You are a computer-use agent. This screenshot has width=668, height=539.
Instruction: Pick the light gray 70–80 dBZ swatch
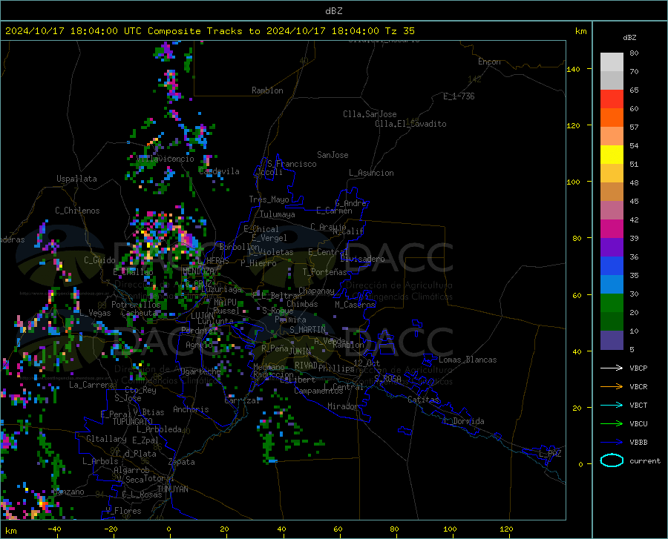tap(612, 62)
